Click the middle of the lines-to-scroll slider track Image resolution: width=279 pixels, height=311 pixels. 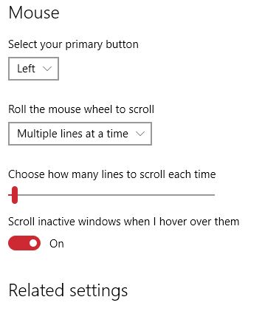click(111, 195)
